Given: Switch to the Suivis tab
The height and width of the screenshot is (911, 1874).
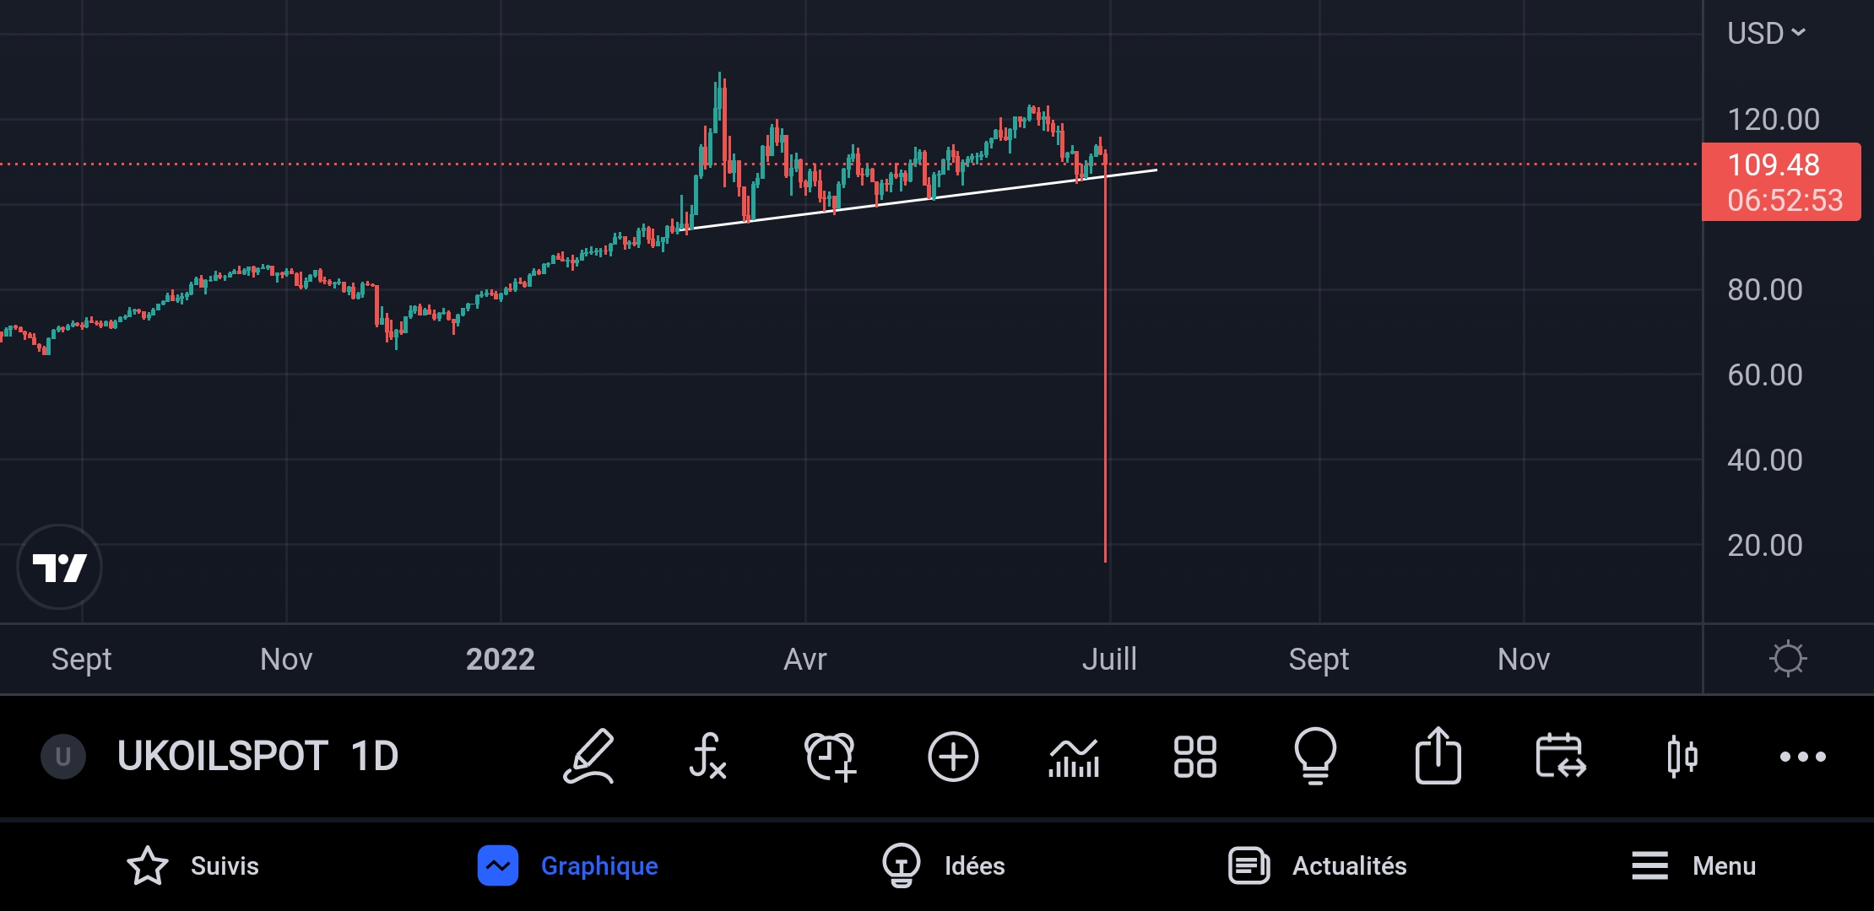Looking at the screenshot, I should click(x=193, y=865).
